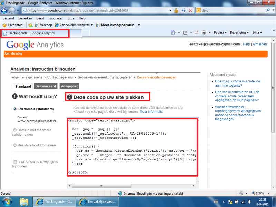Click the Bing search magnifier icon

coord(268,11)
